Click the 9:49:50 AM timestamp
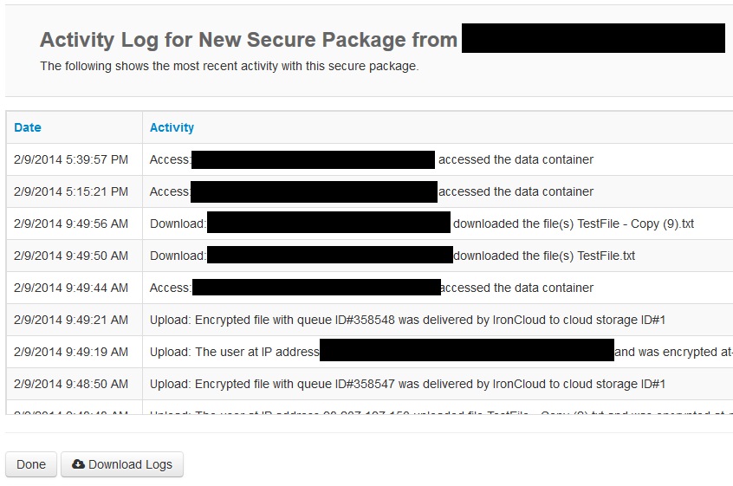This screenshot has height=486, width=733. click(x=71, y=256)
